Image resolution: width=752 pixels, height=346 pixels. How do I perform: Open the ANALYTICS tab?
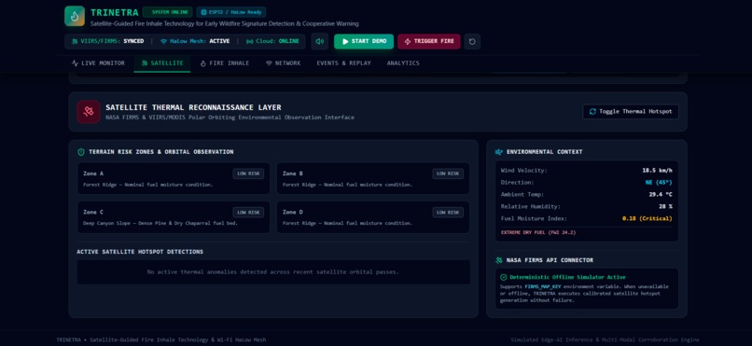click(x=403, y=63)
